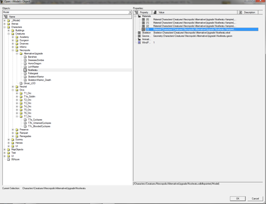Expand the Dungeon folder
The height and width of the screenshot is (204, 266).
(x=13, y=40)
